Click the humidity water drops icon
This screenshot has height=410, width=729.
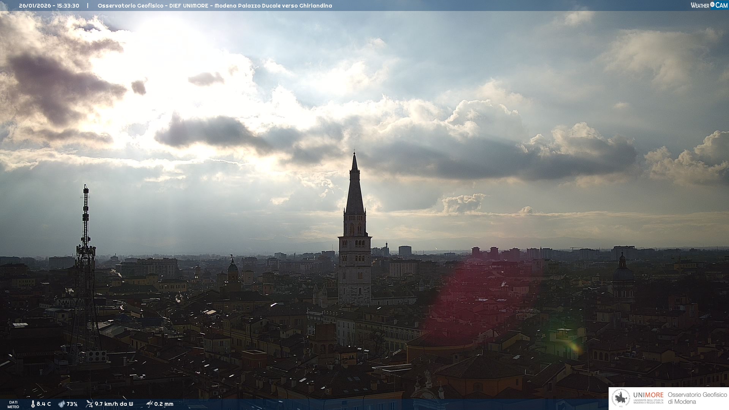pos(62,404)
